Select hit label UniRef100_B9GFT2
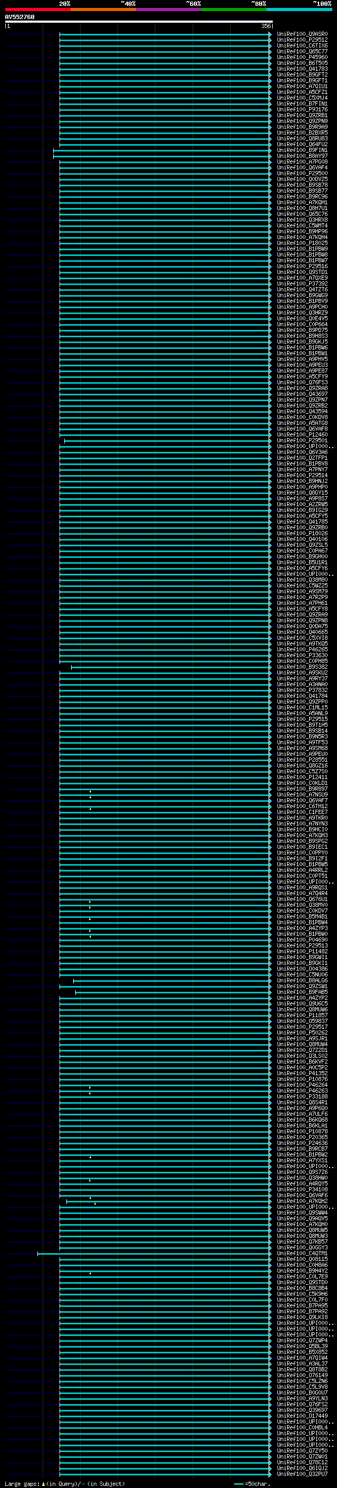Viewport: 337px width, 1488px height. pos(302,74)
